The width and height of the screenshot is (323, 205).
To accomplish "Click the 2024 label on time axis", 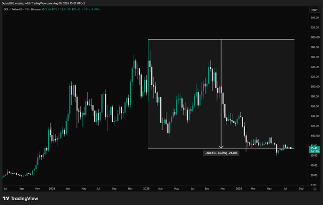I will [x=52, y=188].
